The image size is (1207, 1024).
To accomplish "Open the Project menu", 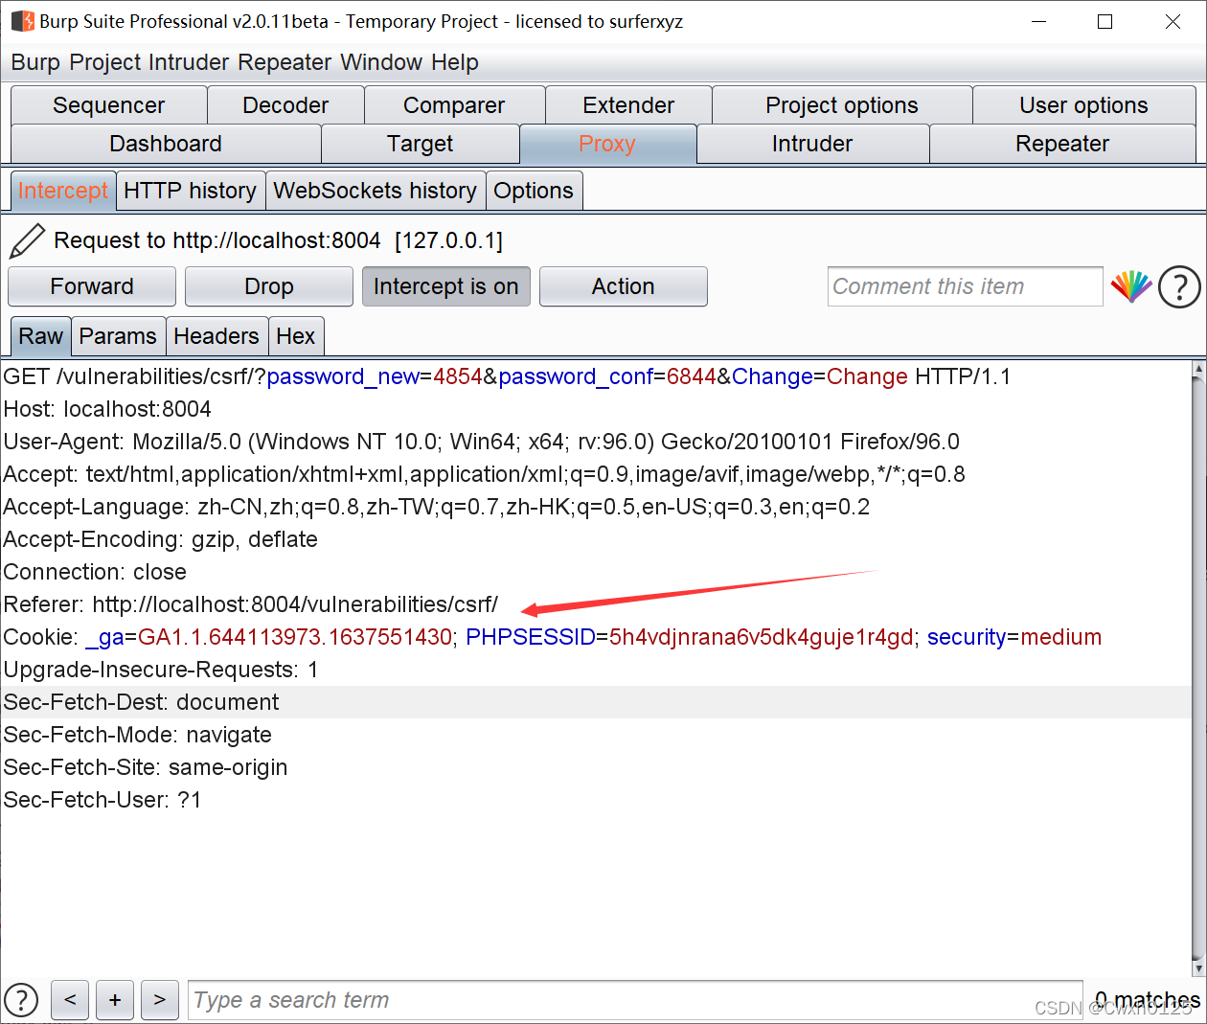I will pos(105,62).
